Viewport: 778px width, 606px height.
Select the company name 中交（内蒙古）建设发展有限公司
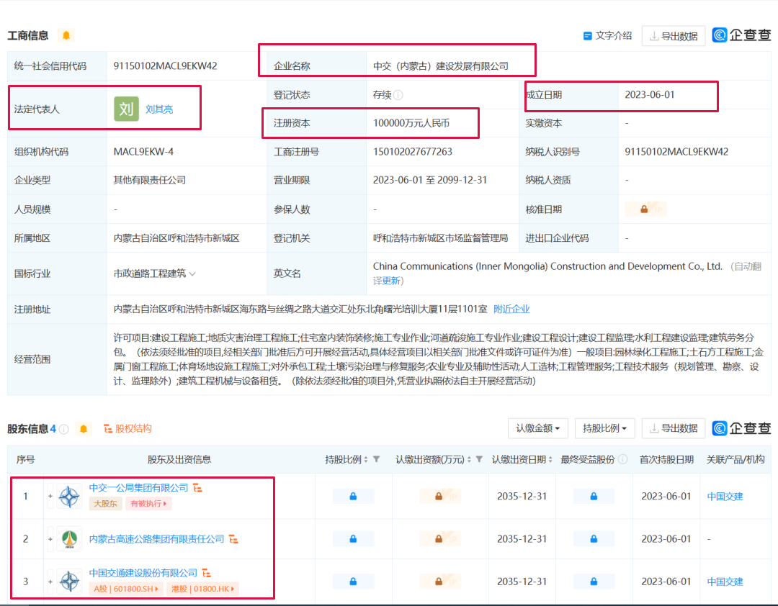pyautogui.click(x=441, y=66)
